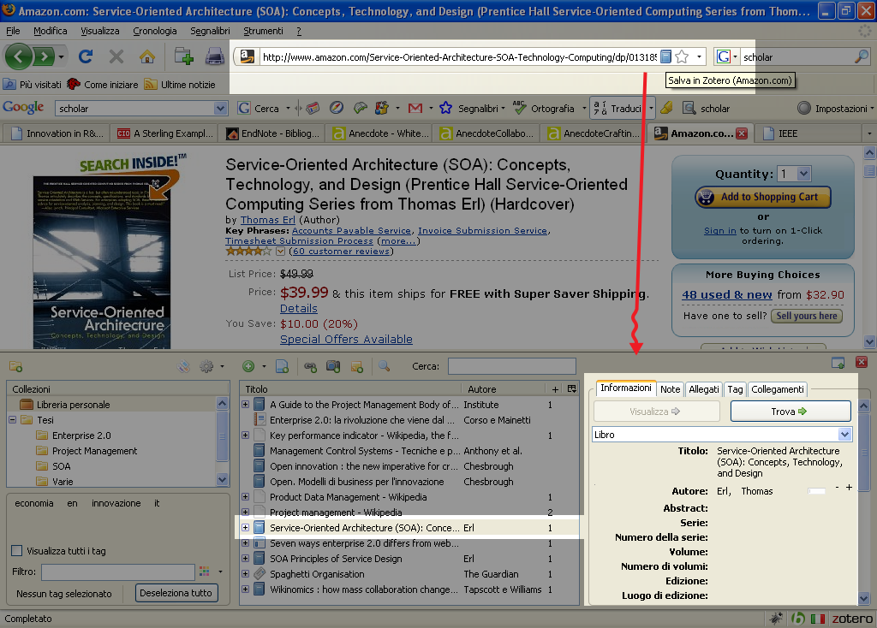Viewport: 877px width, 628px height.
Task: Open Gmail from the Google toolbar
Action: coord(415,109)
